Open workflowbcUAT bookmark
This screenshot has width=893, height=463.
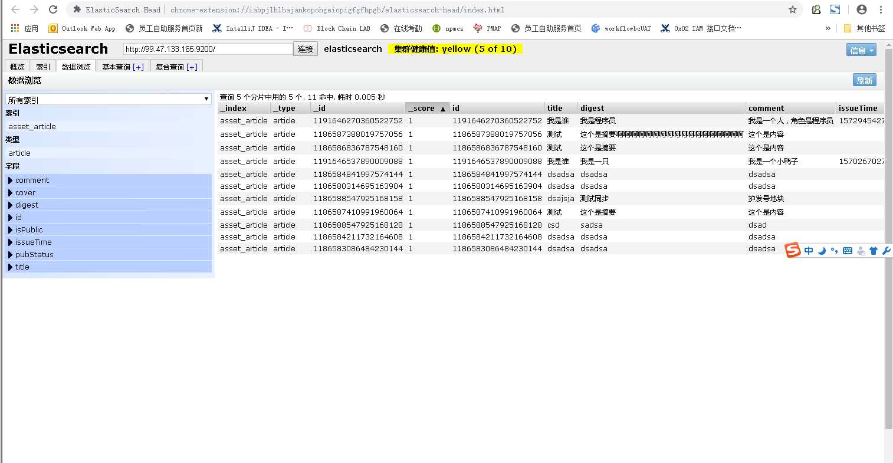point(621,28)
